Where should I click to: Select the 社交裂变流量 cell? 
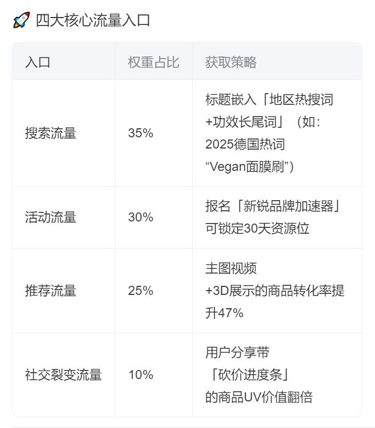63,375
